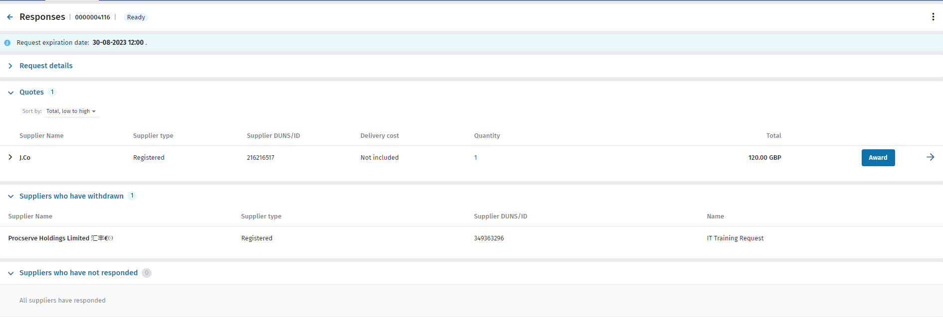This screenshot has width=943, height=317.
Task: Click the All suppliers have responded message
Action: (62, 301)
